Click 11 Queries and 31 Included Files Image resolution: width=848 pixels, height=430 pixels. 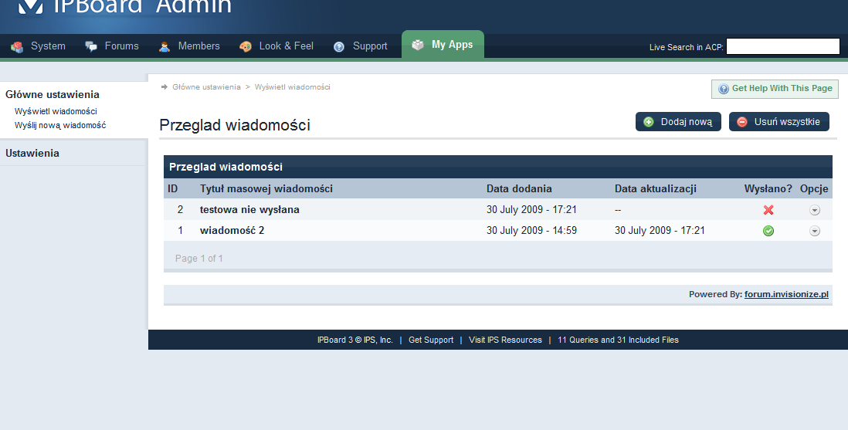(x=618, y=340)
